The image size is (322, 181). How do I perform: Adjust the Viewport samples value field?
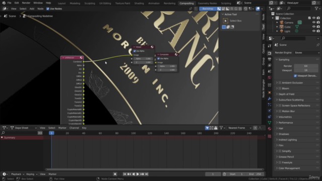pyautogui.click(x=306, y=70)
